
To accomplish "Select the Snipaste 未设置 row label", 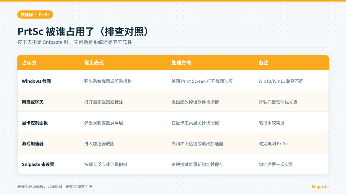I will click(x=38, y=164).
